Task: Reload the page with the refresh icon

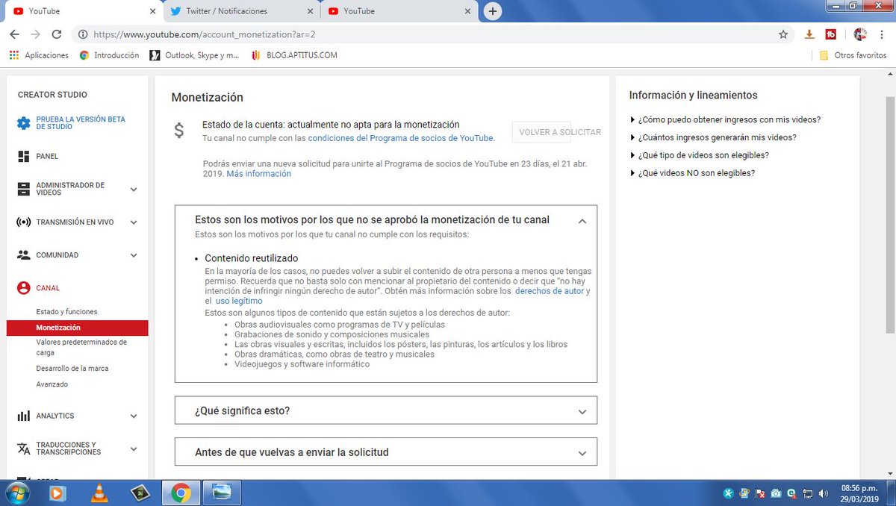Action: click(x=57, y=34)
